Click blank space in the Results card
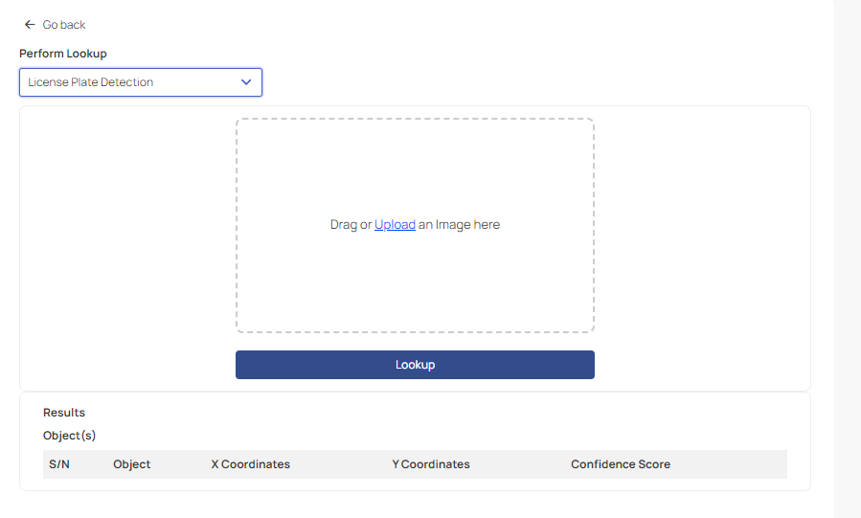The image size is (861, 518). [x=479, y=421]
